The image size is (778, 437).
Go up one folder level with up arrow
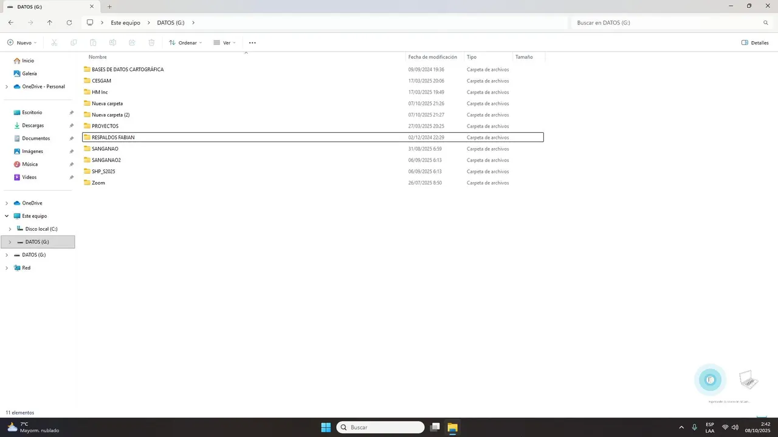(x=50, y=22)
